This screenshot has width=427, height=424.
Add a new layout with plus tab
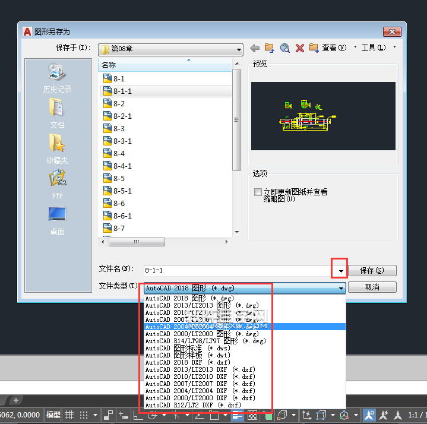tap(16, 400)
